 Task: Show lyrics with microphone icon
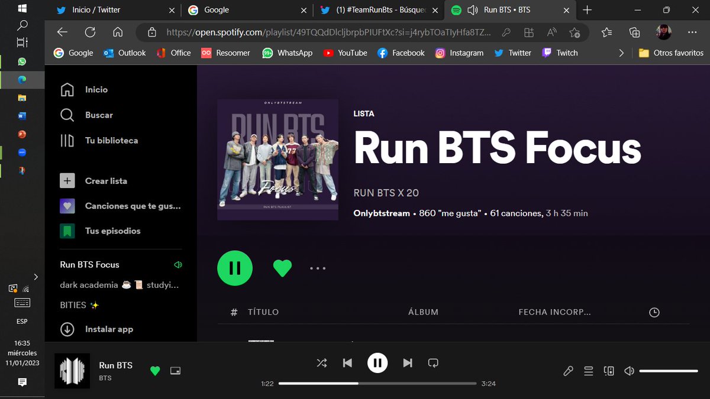click(568, 371)
